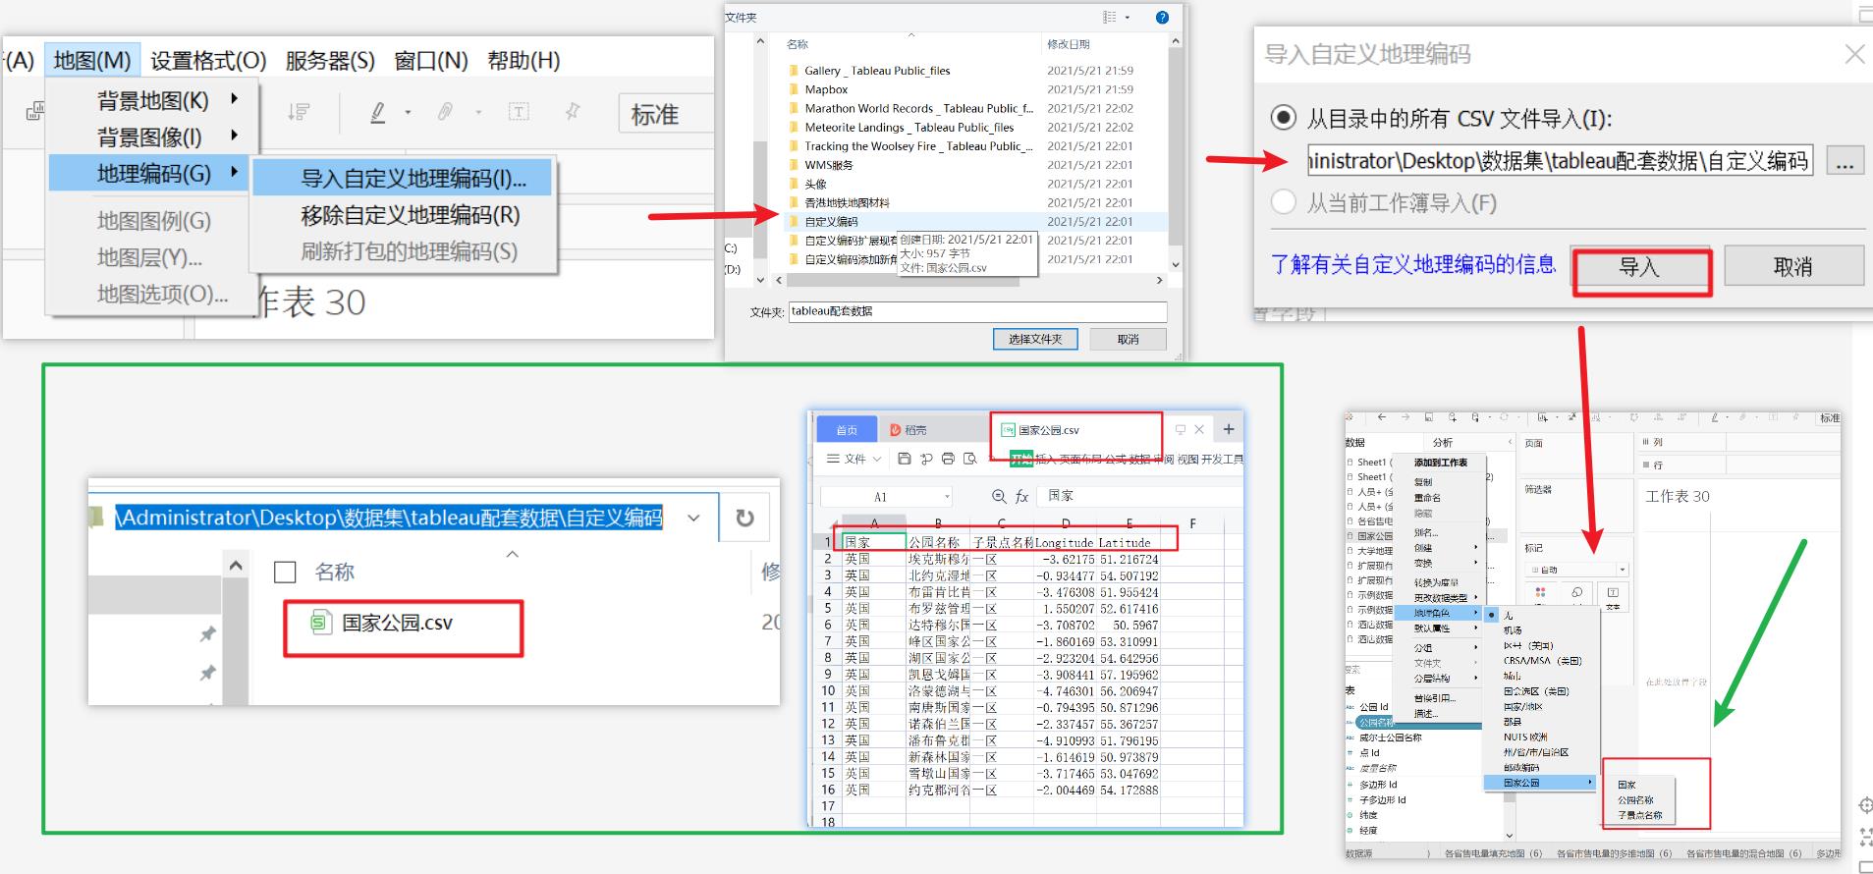The width and height of the screenshot is (1873, 874).
Task: Choose 公园名称 in the 国家公园 submenu
Action: (x=1636, y=800)
